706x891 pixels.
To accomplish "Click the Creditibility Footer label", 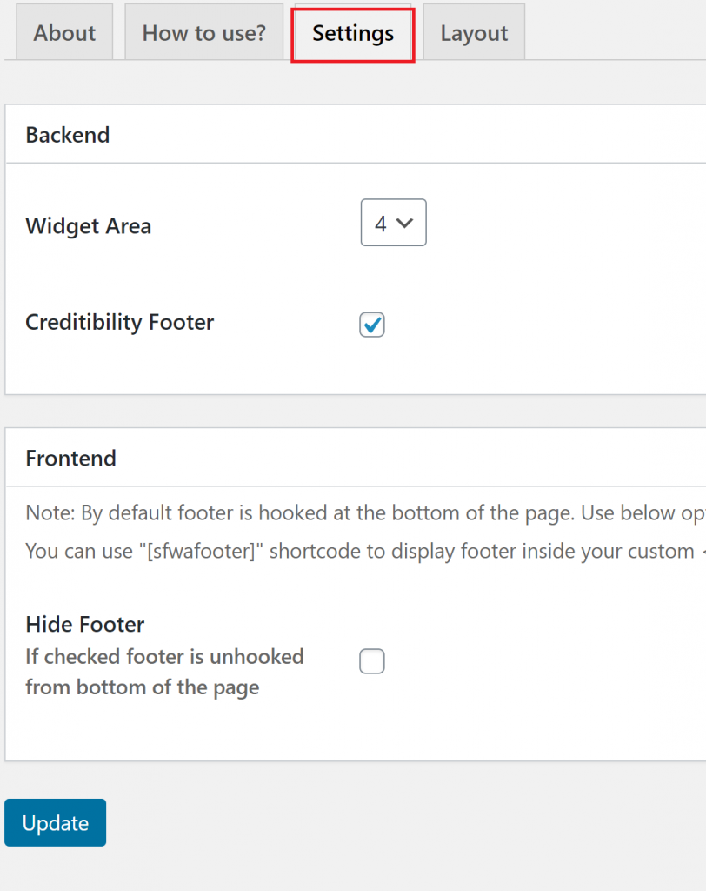I will [x=119, y=322].
